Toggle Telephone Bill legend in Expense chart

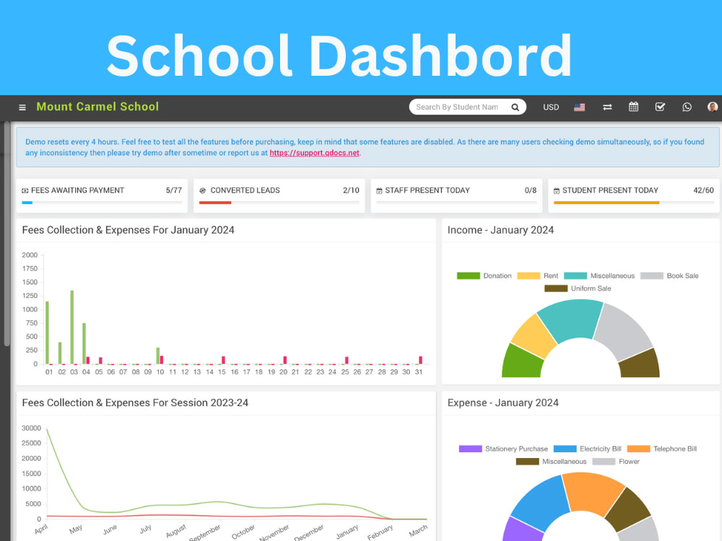click(661, 449)
